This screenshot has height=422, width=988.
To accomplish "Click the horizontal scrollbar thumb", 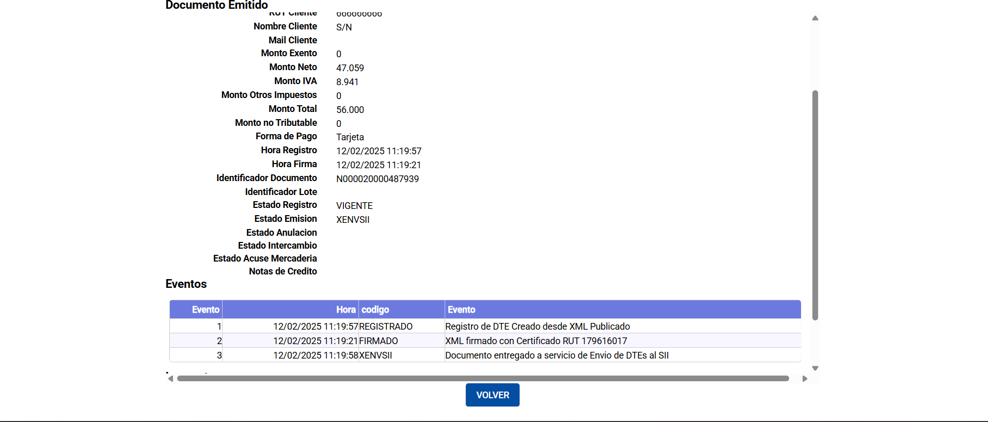I will [x=483, y=379].
